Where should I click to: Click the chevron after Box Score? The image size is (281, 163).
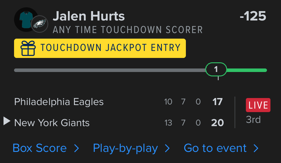click(x=77, y=148)
